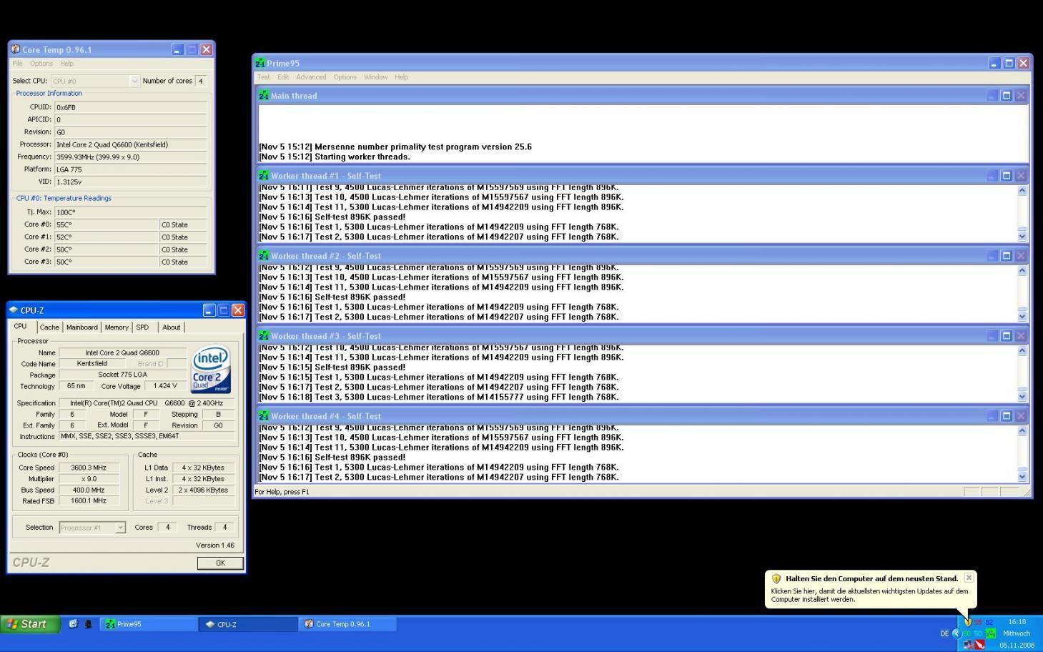The height and width of the screenshot is (652, 1043).
Task: Maximize the Worker thread #1 window
Action: click(1006, 175)
